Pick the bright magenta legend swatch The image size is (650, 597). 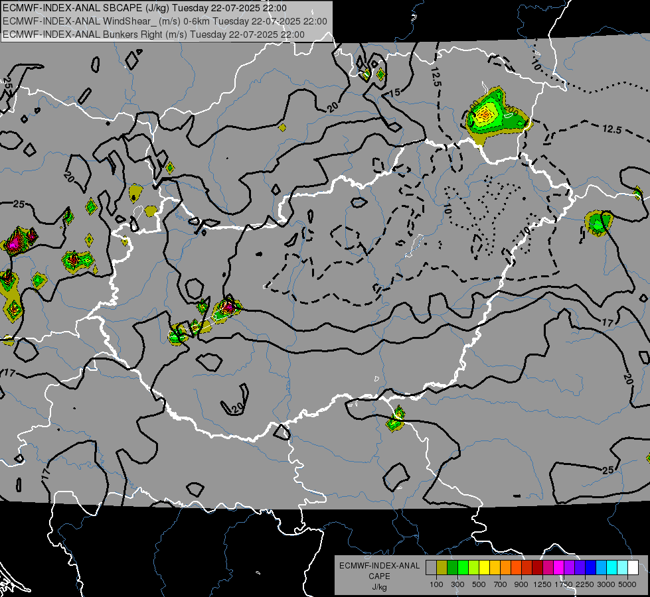point(559,567)
